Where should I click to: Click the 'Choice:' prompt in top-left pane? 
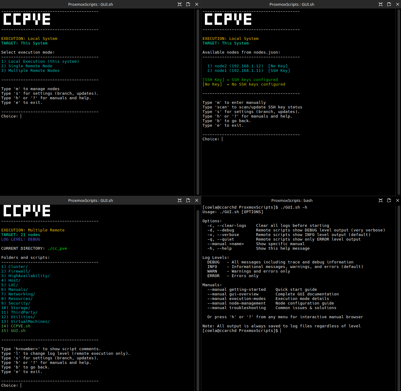pyautogui.click(x=10, y=116)
